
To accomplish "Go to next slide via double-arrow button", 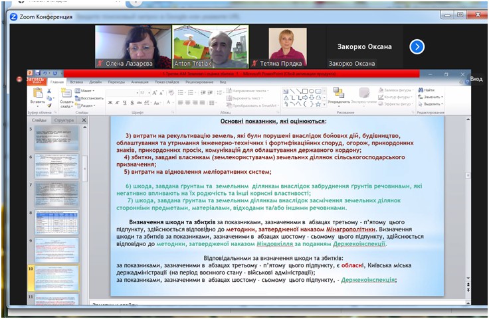I will coord(468,290).
